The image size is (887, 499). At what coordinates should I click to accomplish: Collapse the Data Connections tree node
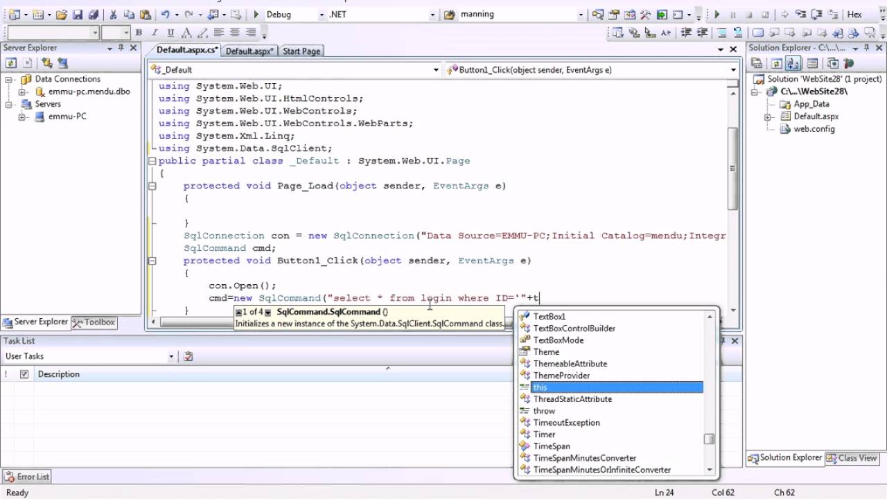point(10,79)
